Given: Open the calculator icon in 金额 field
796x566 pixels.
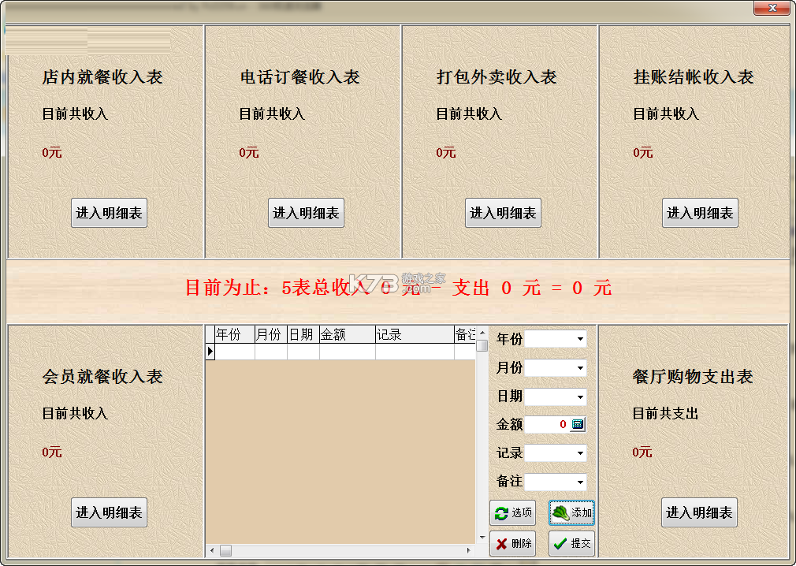Looking at the screenshot, I should pos(578,424).
